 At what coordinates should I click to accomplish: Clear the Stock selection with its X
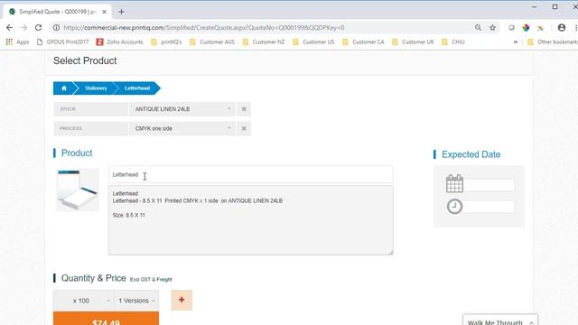pyautogui.click(x=244, y=109)
